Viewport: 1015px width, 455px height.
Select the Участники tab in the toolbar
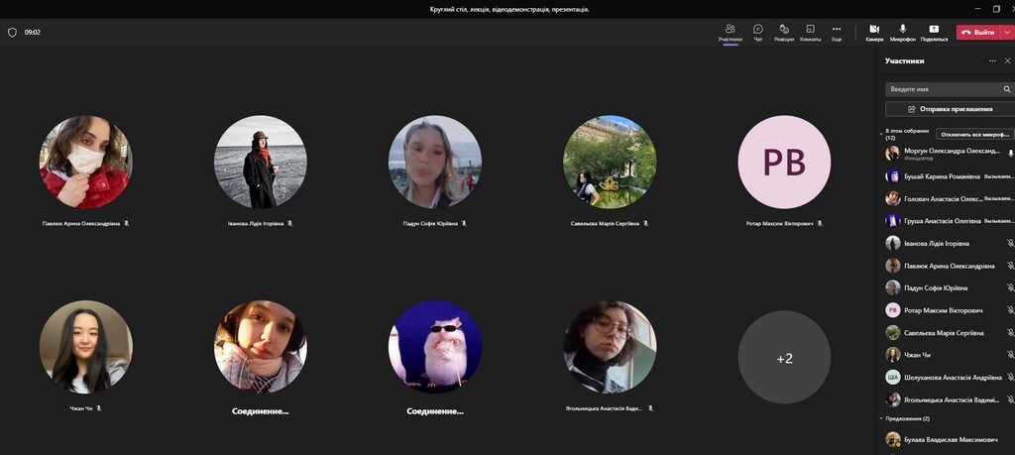pos(730,32)
